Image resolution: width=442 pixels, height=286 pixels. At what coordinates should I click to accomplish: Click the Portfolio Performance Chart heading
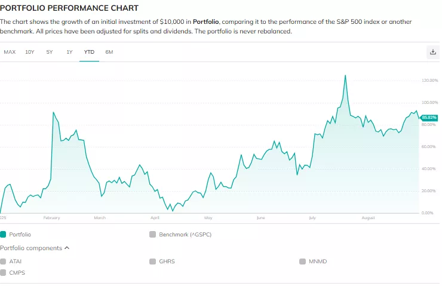click(x=69, y=8)
